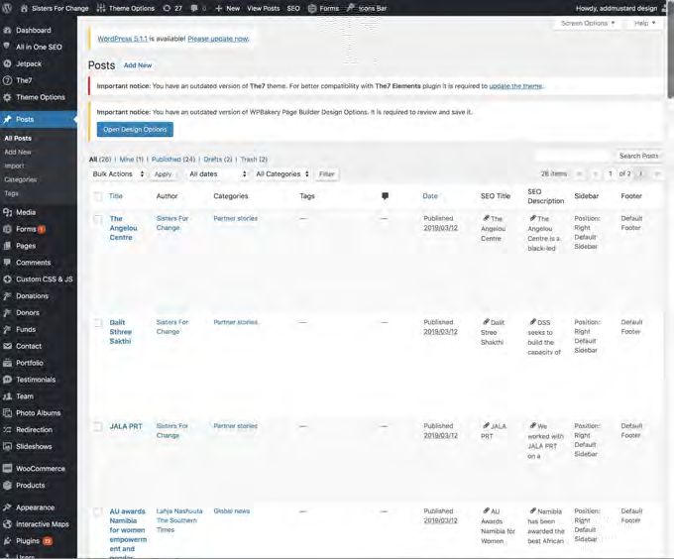Tick the select-all posts checkbox

(x=98, y=196)
